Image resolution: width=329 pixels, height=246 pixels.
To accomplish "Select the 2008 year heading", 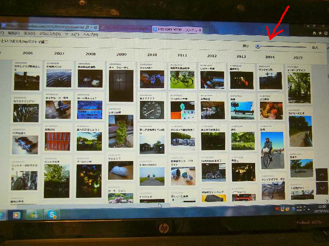I will tap(90, 54).
